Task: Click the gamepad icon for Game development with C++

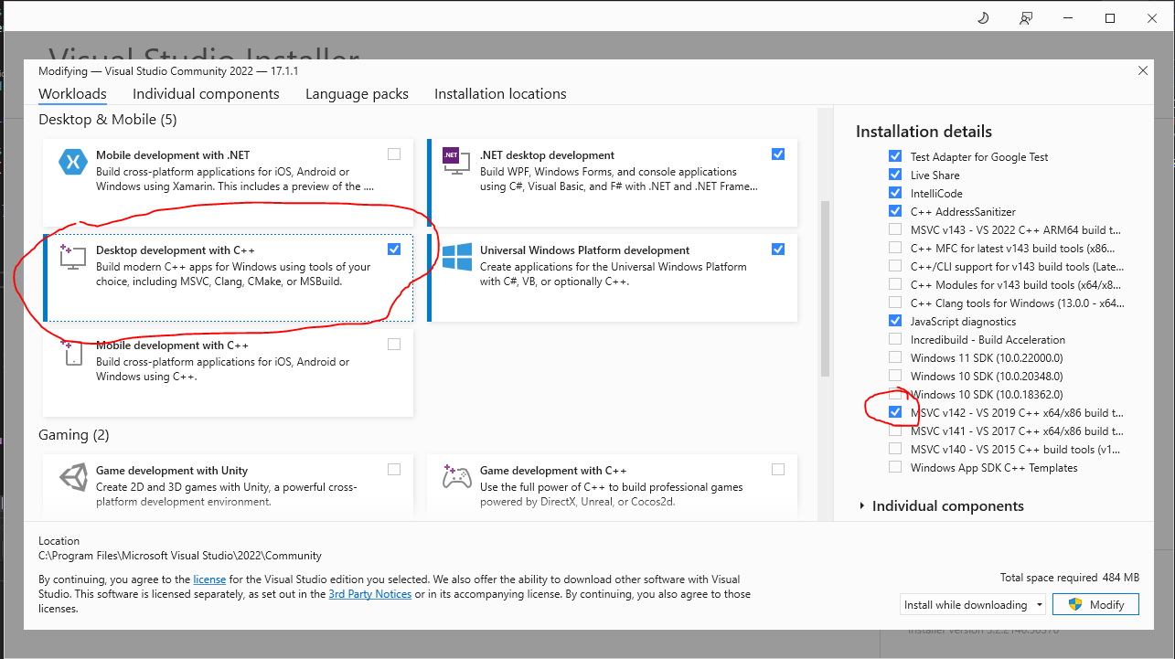Action: coord(456,478)
